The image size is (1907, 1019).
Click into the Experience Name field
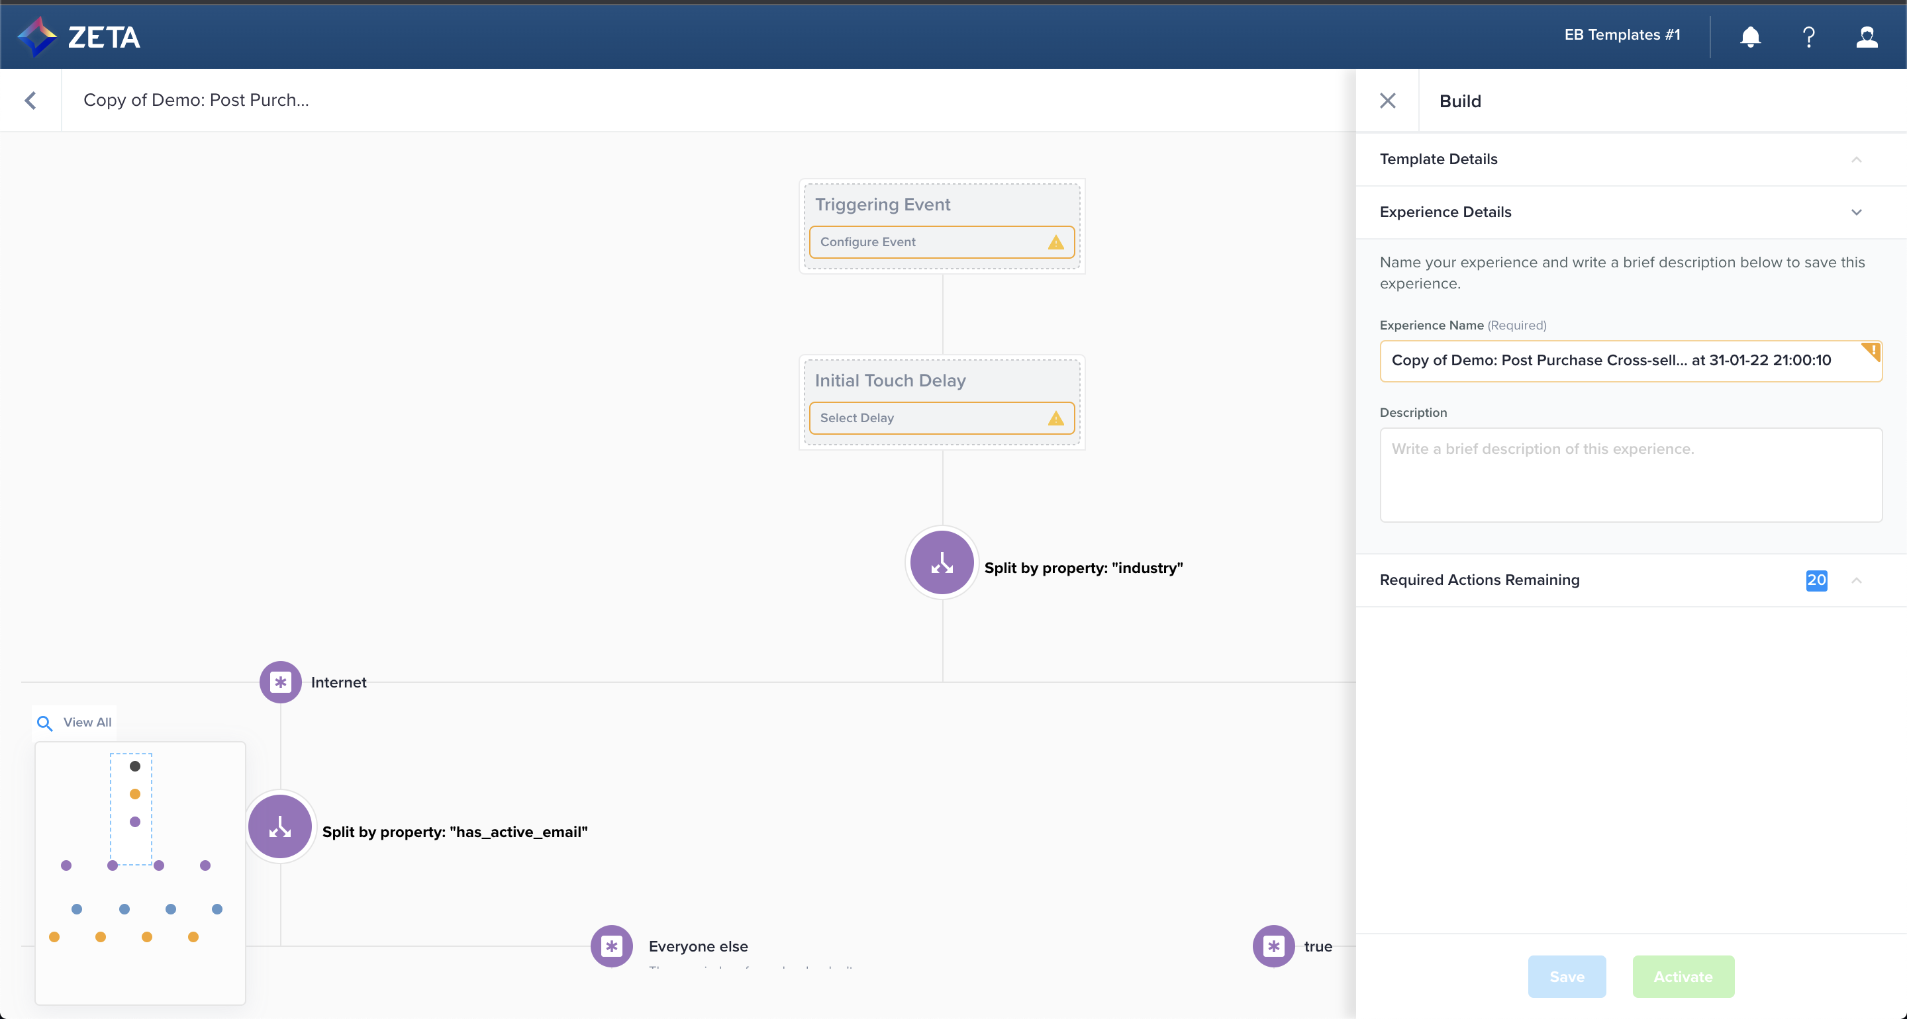(1621, 361)
